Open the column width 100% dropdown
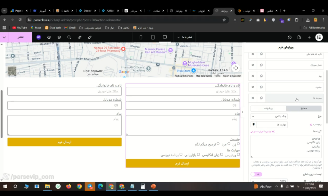The height and width of the screenshot is (196, 328). click(269, 181)
